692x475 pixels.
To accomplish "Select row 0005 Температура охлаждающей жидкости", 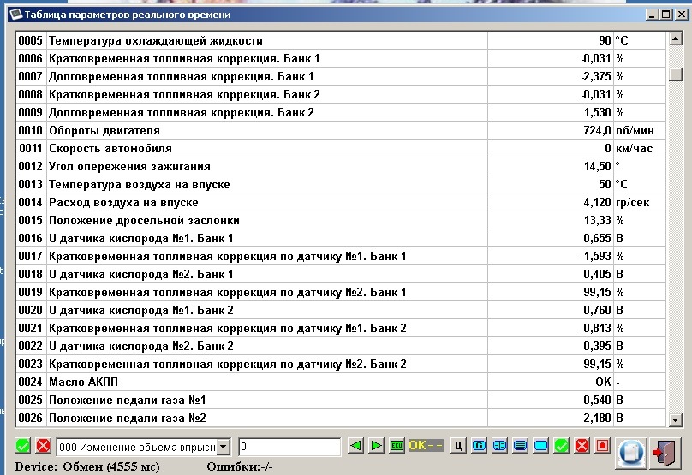I will tap(257, 40).
